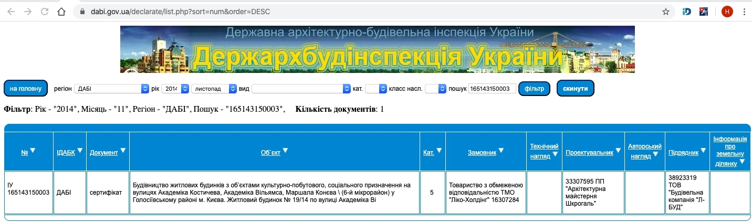Sort by the Об'єкт column link
752x223 pixels.
[x=270, y=153]
